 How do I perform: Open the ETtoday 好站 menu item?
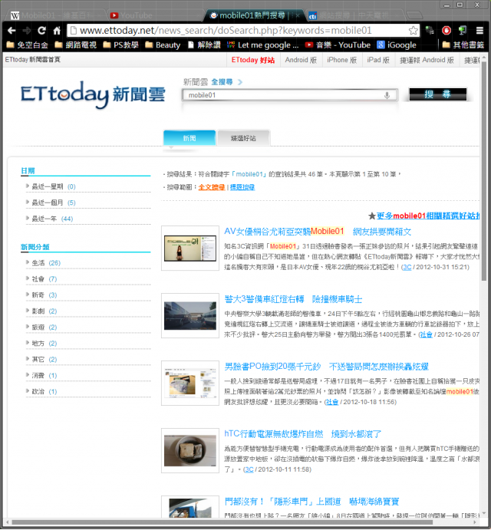(x=252, y=60)
